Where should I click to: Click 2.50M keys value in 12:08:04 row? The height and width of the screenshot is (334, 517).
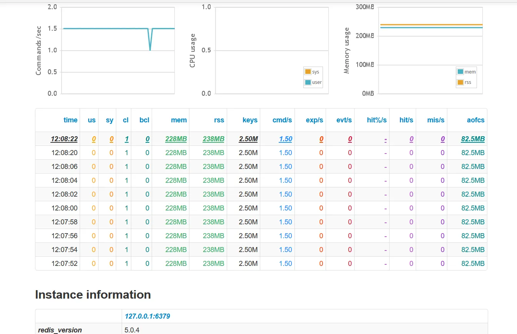248,180
